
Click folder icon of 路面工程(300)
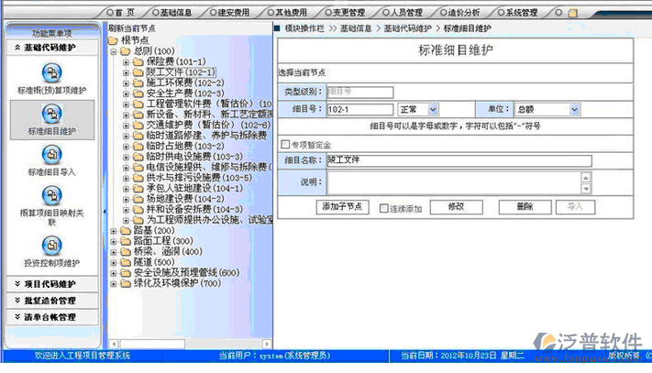point(125,241)
